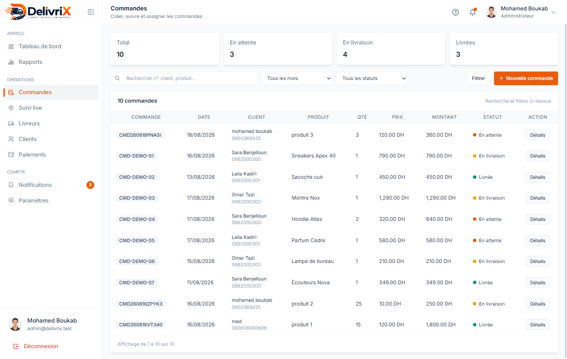Show Détails for CMD-DEMO-07
This screenshot has height=359, width=567.
[x=537, y=283]
